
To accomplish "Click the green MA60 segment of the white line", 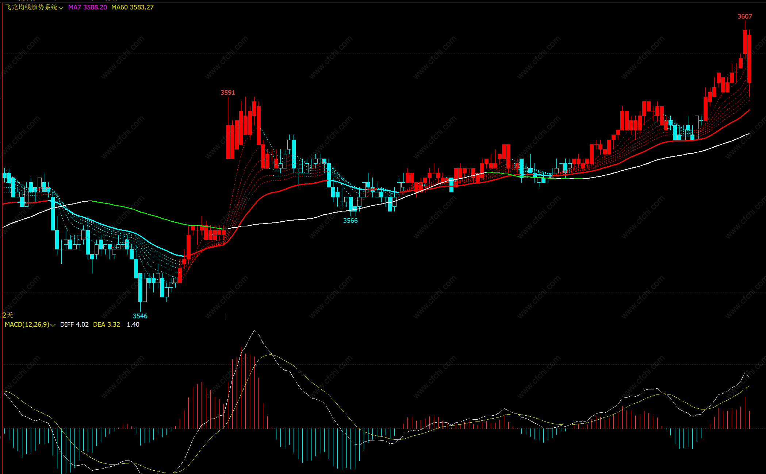I will tap(146, 214).
